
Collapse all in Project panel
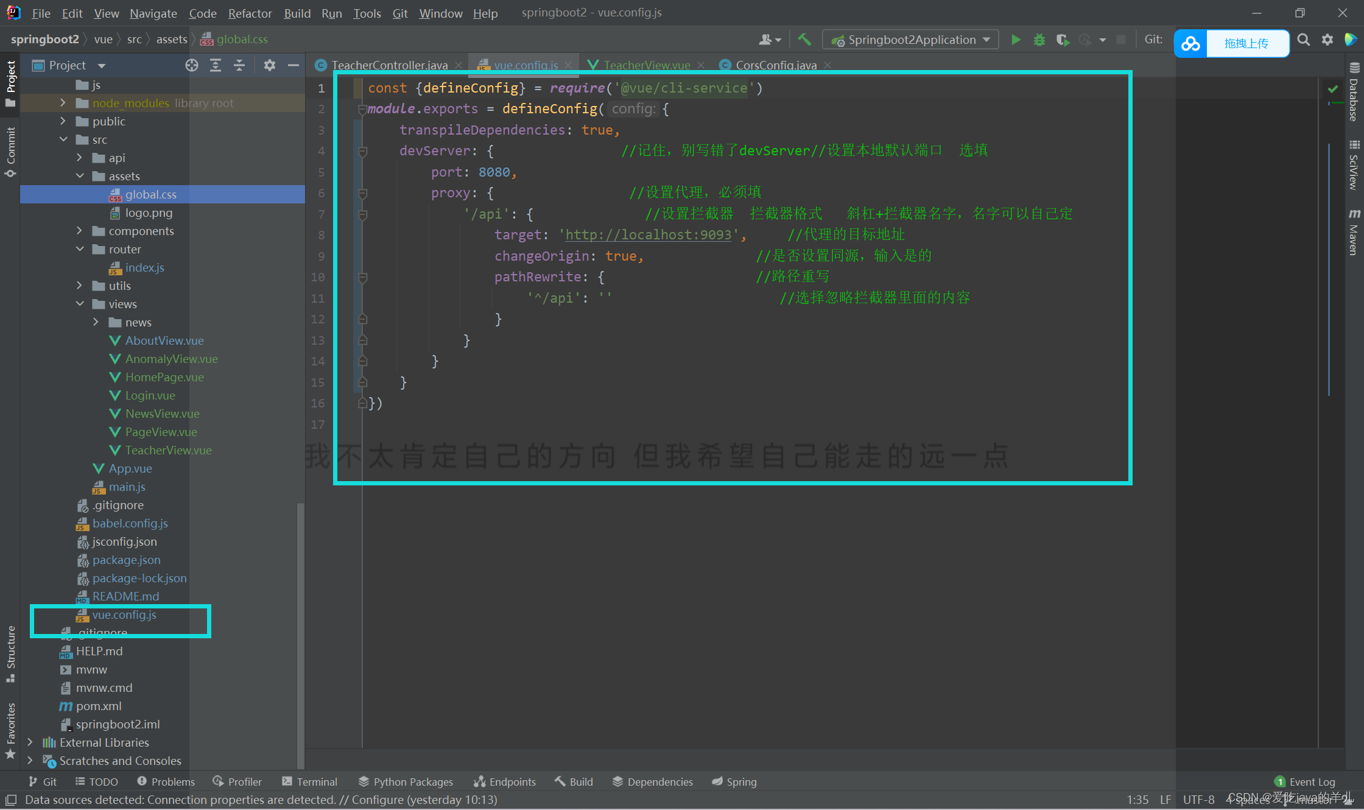pyautogui.click(x=239, y=65)
